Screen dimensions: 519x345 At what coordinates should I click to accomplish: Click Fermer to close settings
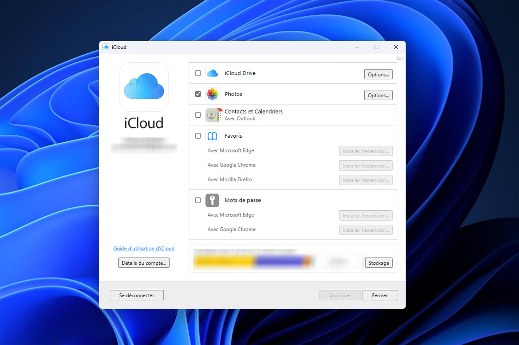[380, 295]
